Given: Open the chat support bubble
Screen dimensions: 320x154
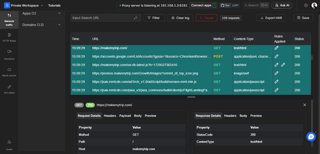Looking at the screenshot, I should 311,137.
